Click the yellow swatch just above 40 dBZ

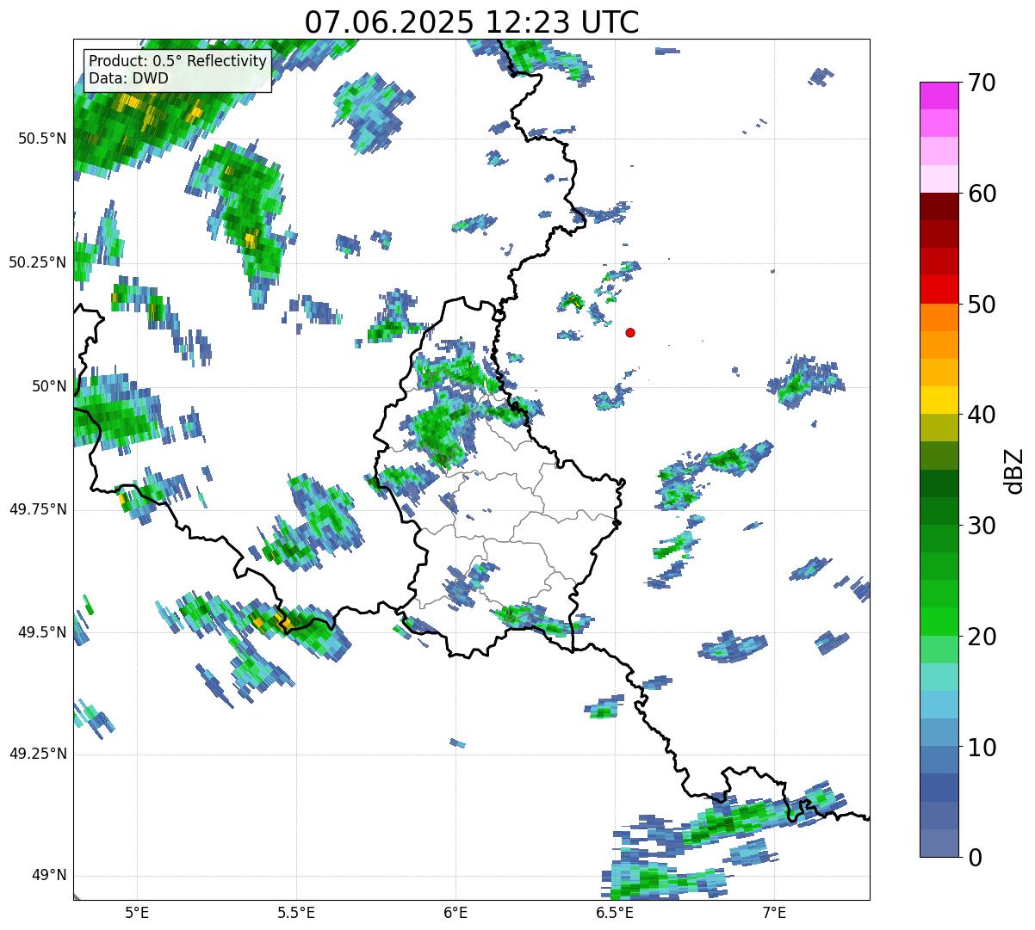(x=939, y=401)
